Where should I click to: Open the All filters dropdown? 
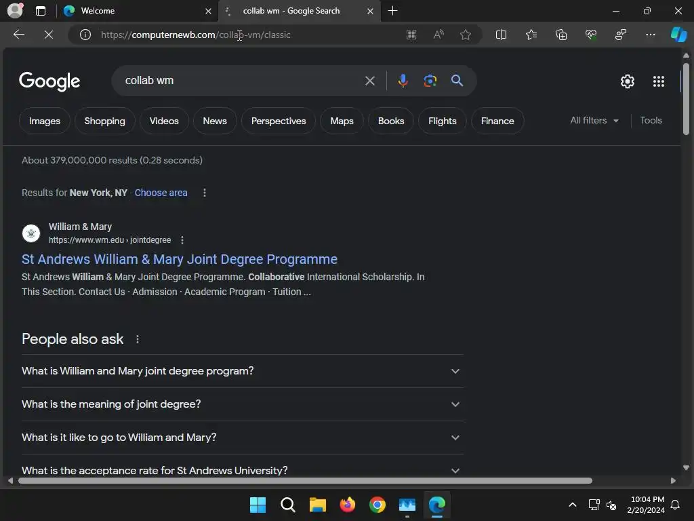pyautogui.click(x=594, y=121)
